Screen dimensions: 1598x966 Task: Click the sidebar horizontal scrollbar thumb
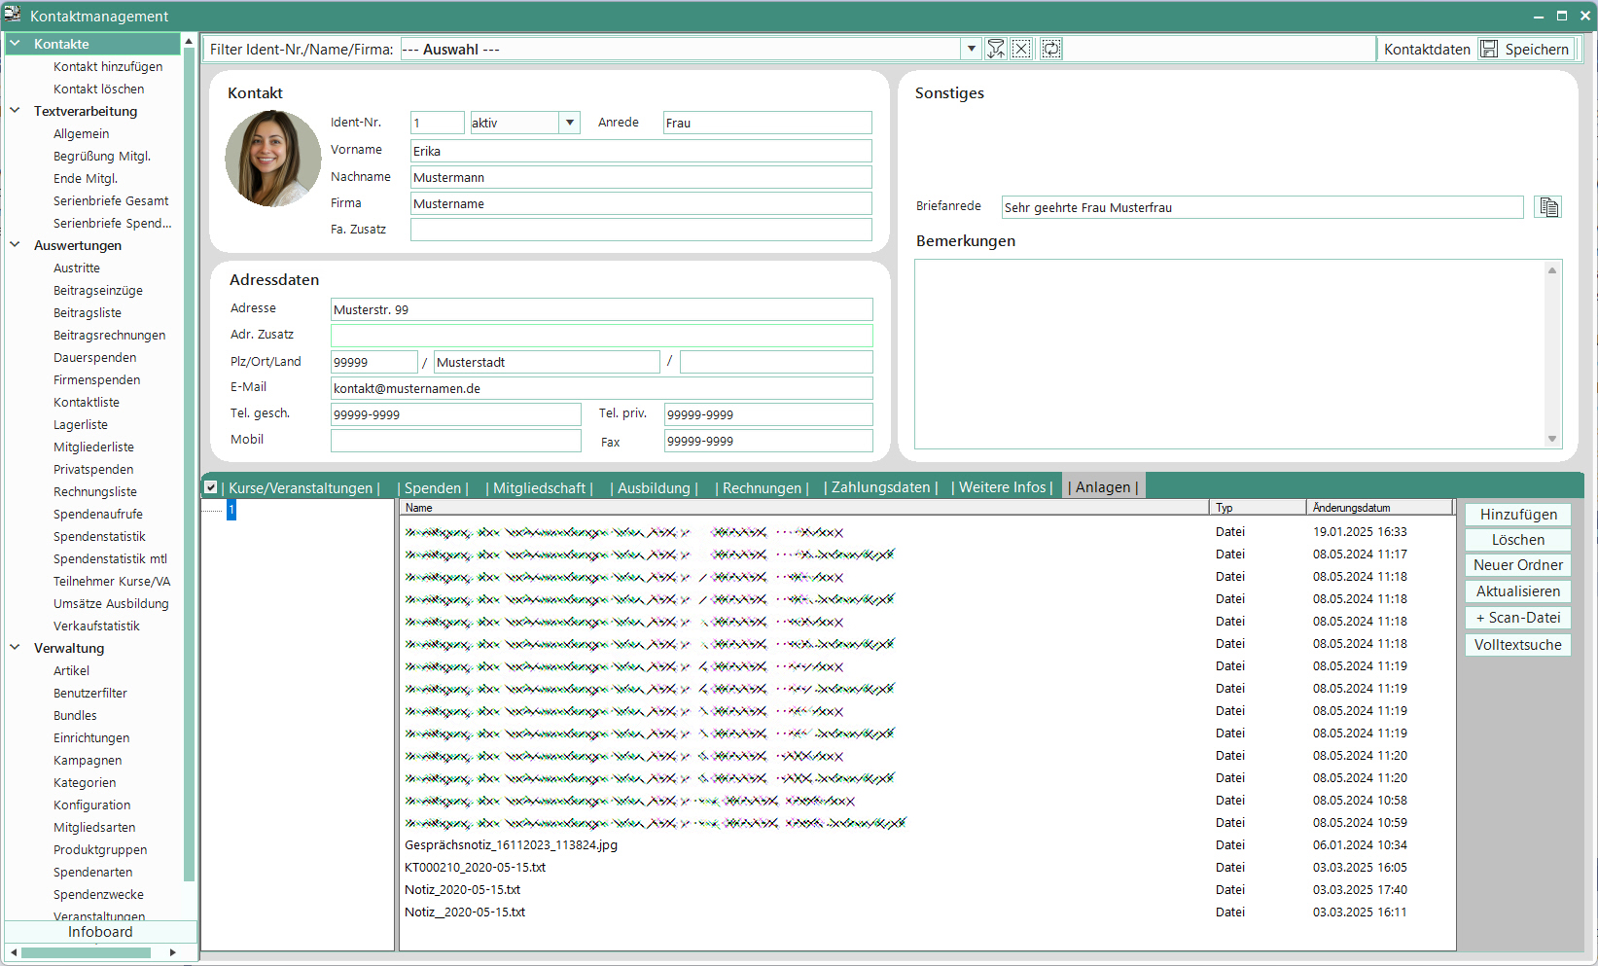pos(86,952)
